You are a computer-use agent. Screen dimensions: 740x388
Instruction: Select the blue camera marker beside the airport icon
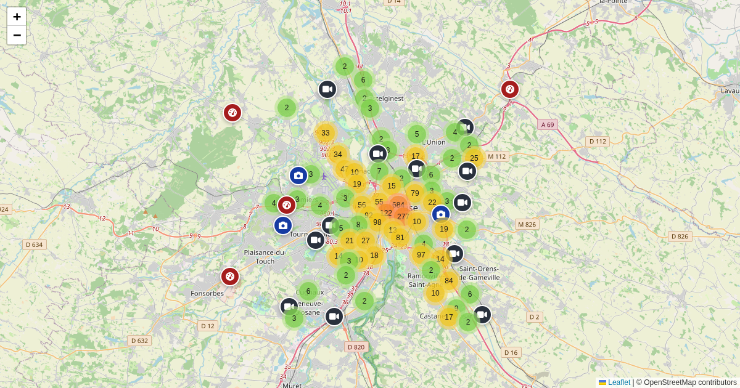[298, 176]
